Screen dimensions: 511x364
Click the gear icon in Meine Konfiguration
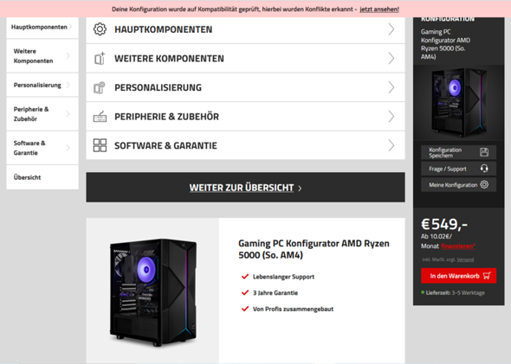pos(484,184)
